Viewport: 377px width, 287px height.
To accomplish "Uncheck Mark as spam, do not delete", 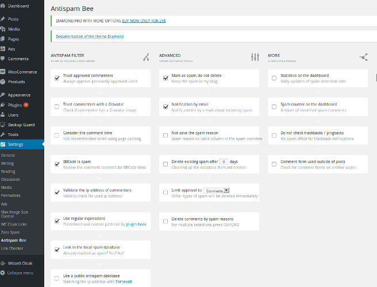I will click(166, 78).
